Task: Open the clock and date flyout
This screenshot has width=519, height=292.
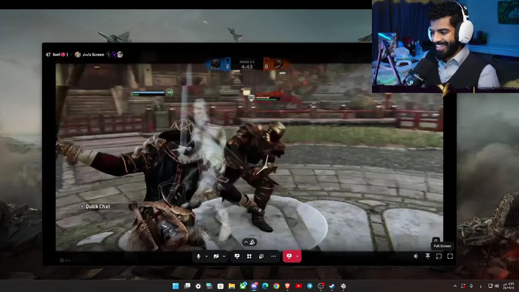Action: (x=508, y=286)
